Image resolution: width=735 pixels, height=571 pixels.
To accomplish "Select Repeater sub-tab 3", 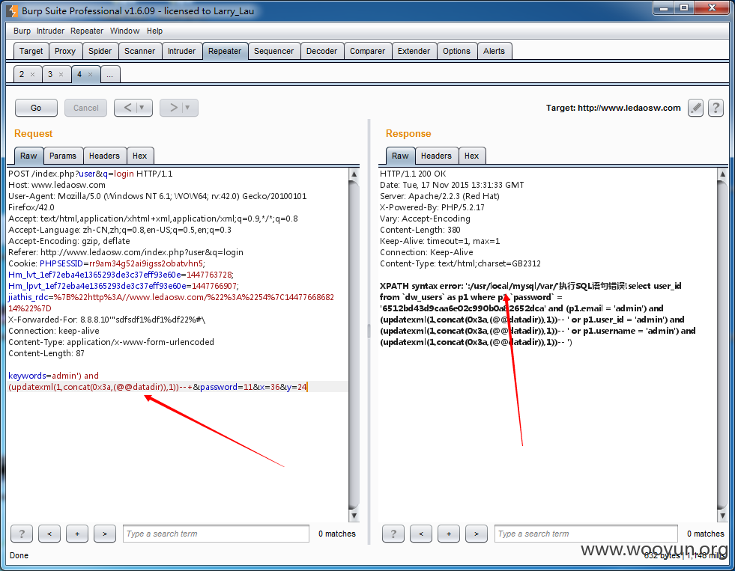I will (x=49, y=74).
